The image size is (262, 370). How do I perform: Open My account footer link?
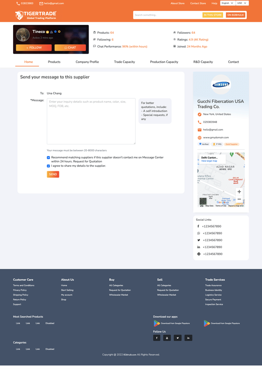pyautogui.click(x=67, y=295)
